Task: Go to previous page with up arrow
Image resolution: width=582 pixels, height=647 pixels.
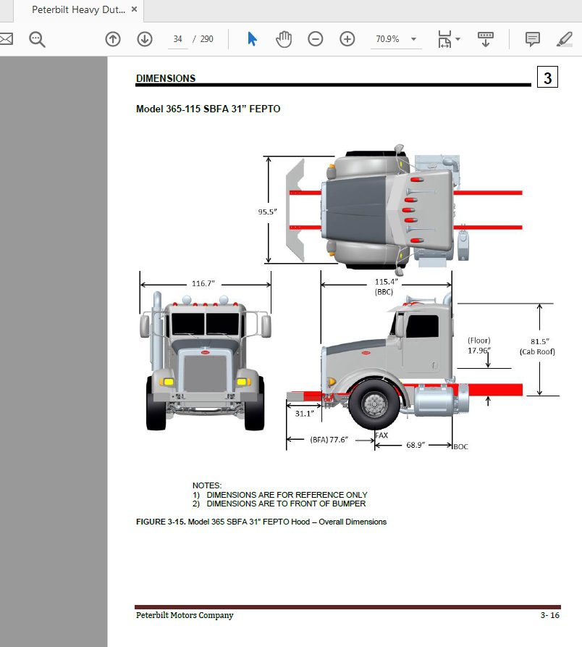Action: [113, 39]
